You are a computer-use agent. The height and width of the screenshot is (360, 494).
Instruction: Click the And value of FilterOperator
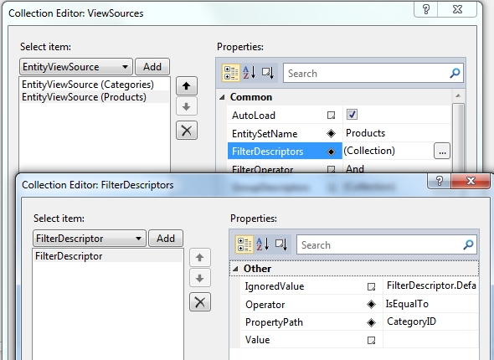pos(355,169)
